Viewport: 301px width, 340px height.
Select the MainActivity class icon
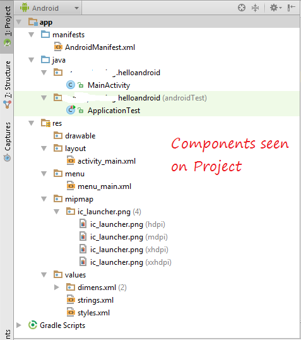pyautogui.click(x=71, y=85)
